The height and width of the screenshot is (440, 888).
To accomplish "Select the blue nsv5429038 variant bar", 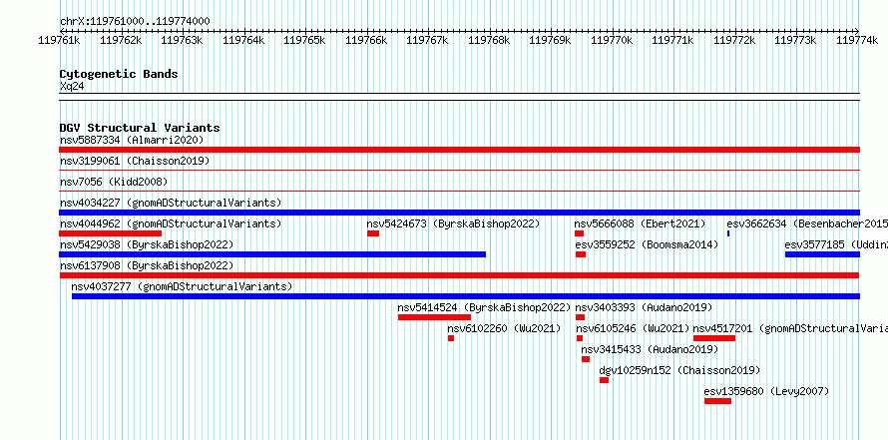I will pyautogui.click(x=272, y=254).
